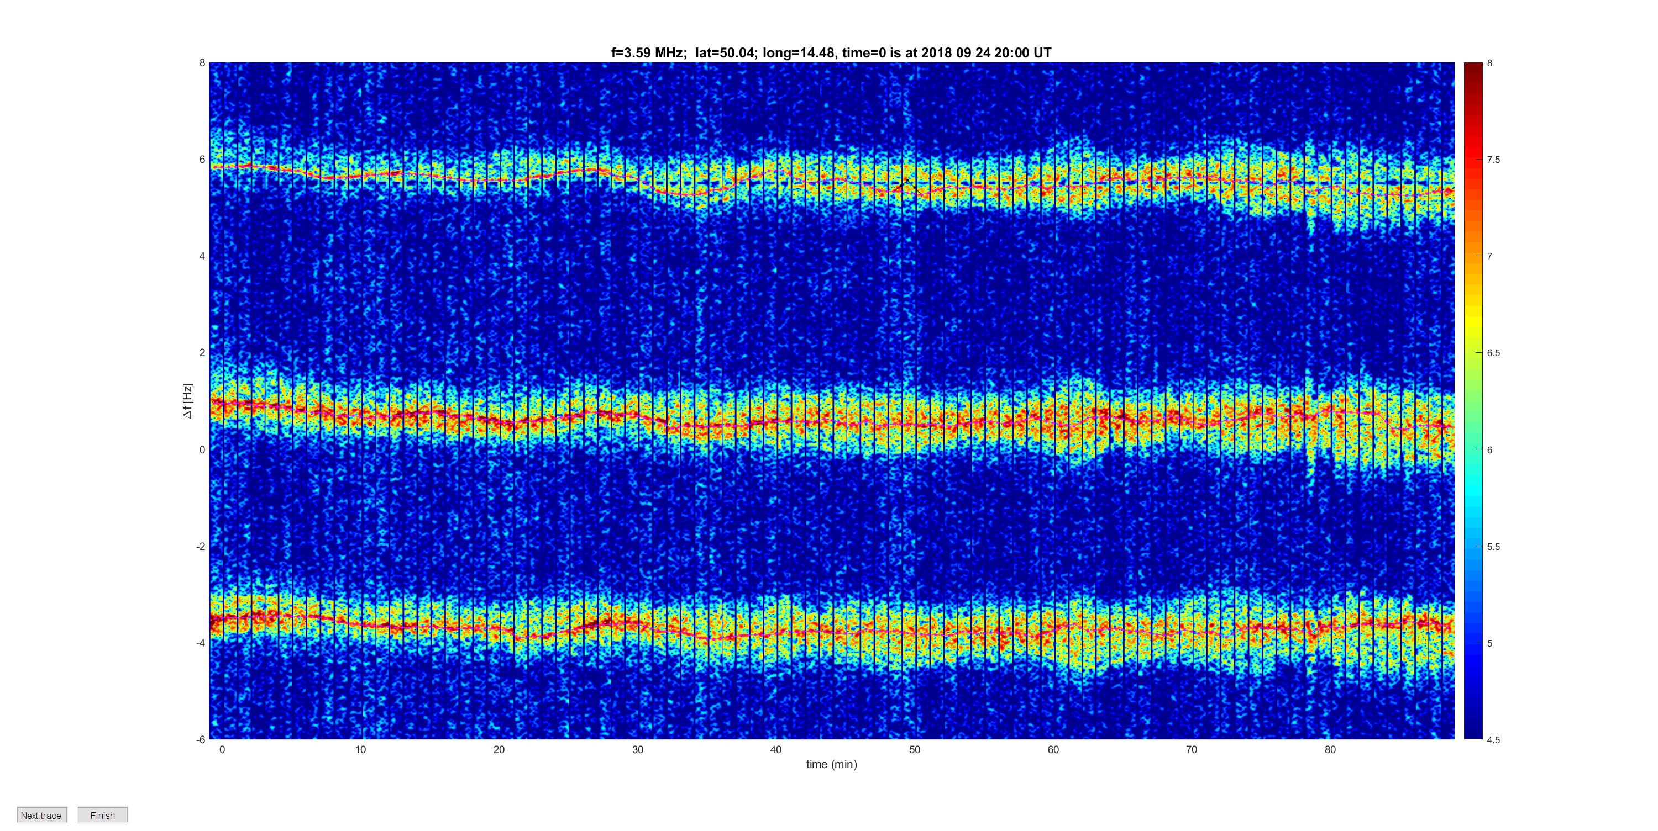Viewport: 1658px width, 831px height.
Task: Click y-axis tick label 6
Action: [202, 160]
